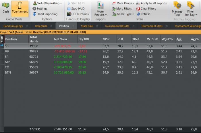Open Hand Importing

(45, 14)
